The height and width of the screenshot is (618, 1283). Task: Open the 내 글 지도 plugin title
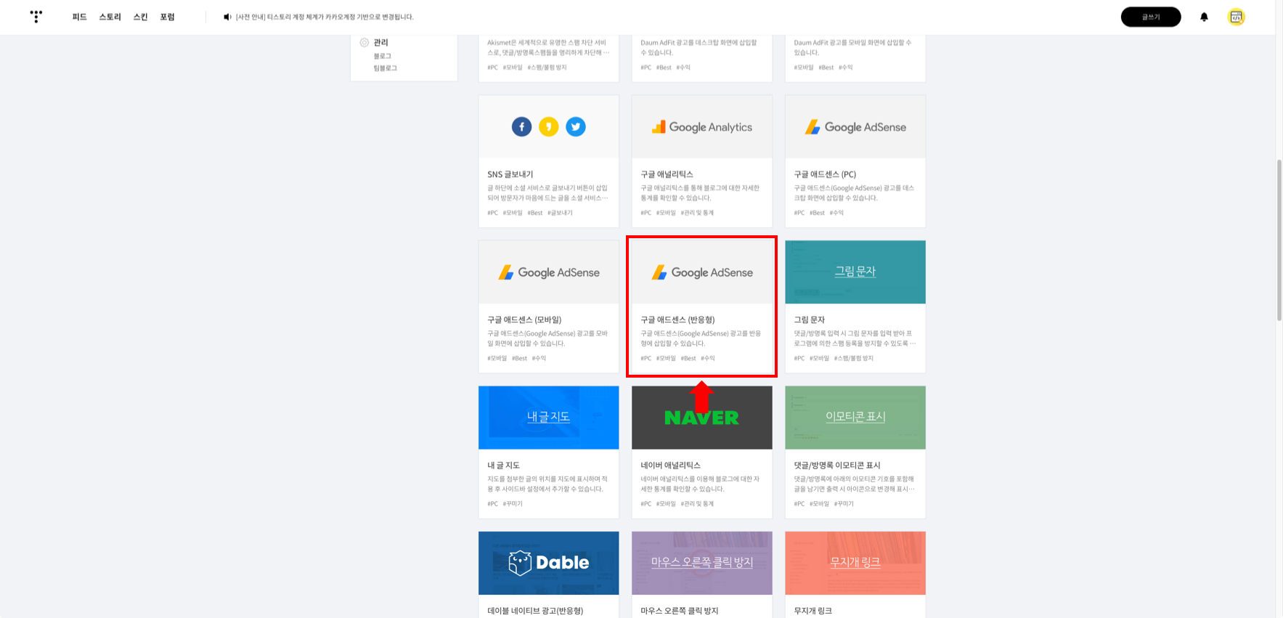[x=503, y=465]
